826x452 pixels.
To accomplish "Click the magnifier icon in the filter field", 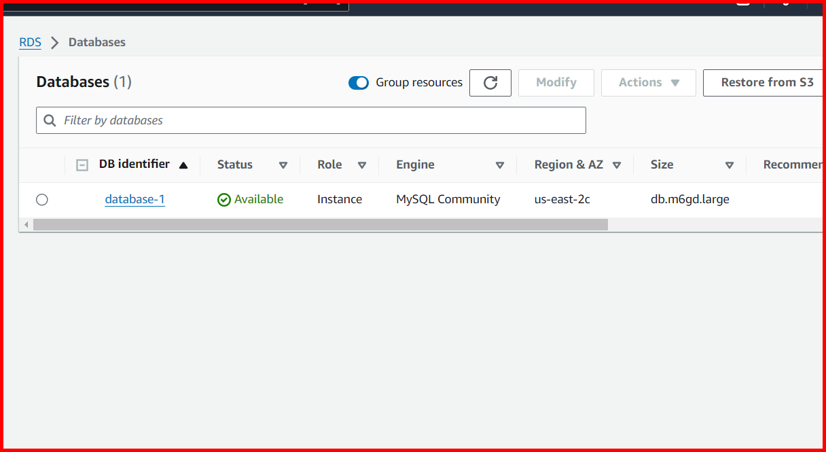I will 50,120.
